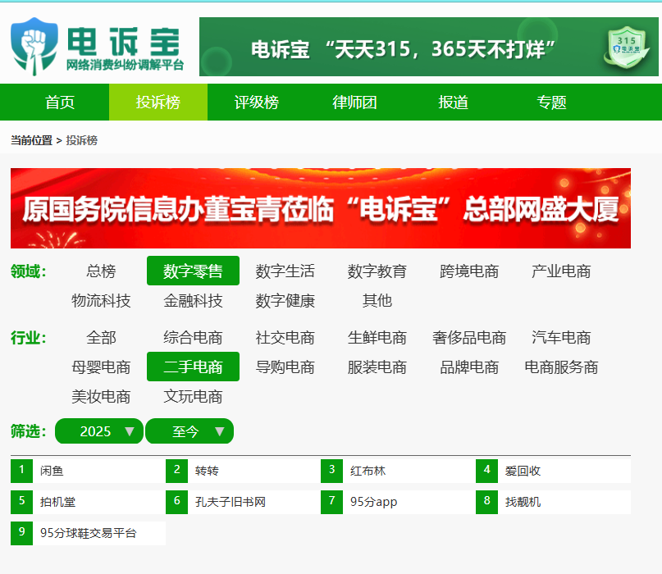Select the 总榜 field filter

(101, 271)
